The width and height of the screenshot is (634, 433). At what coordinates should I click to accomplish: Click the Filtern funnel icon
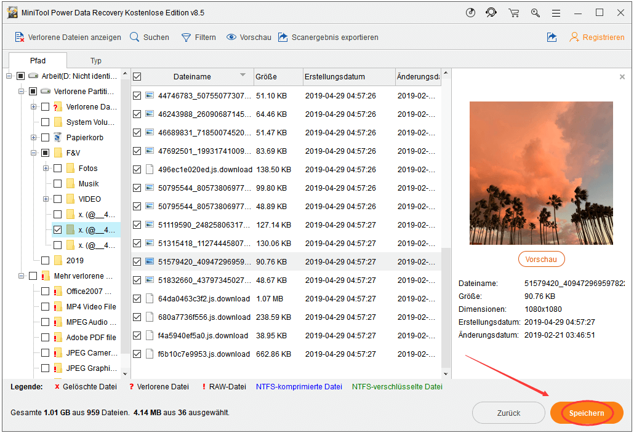coord(185,37)
